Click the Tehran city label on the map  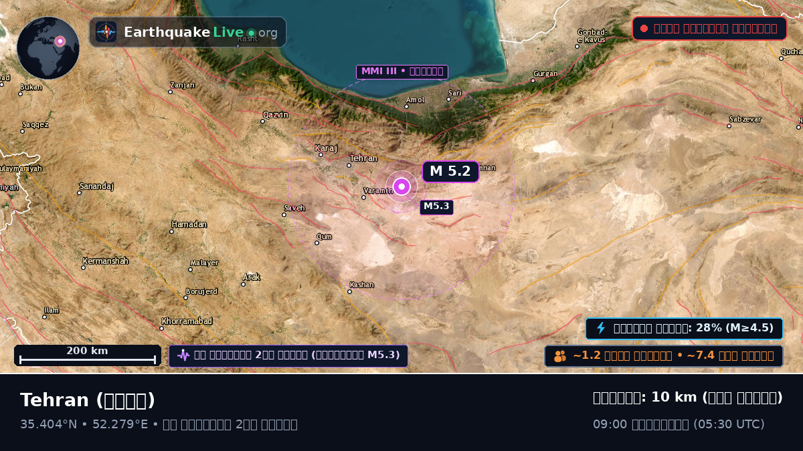[x=364, y=159]
